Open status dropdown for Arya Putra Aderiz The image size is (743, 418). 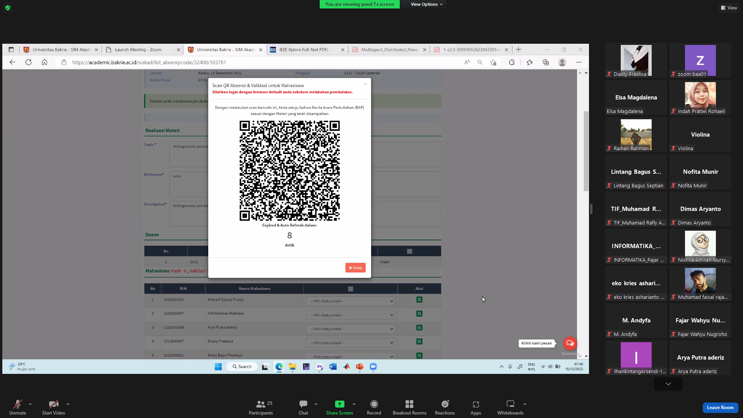pos(351,329)
